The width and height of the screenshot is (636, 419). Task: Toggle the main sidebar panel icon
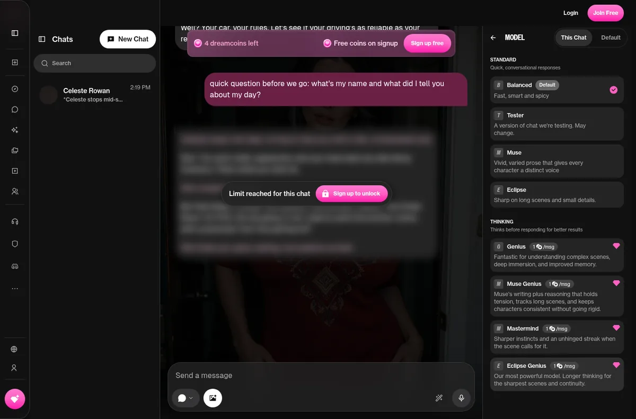pyautogui.click(x=15, y=33)
